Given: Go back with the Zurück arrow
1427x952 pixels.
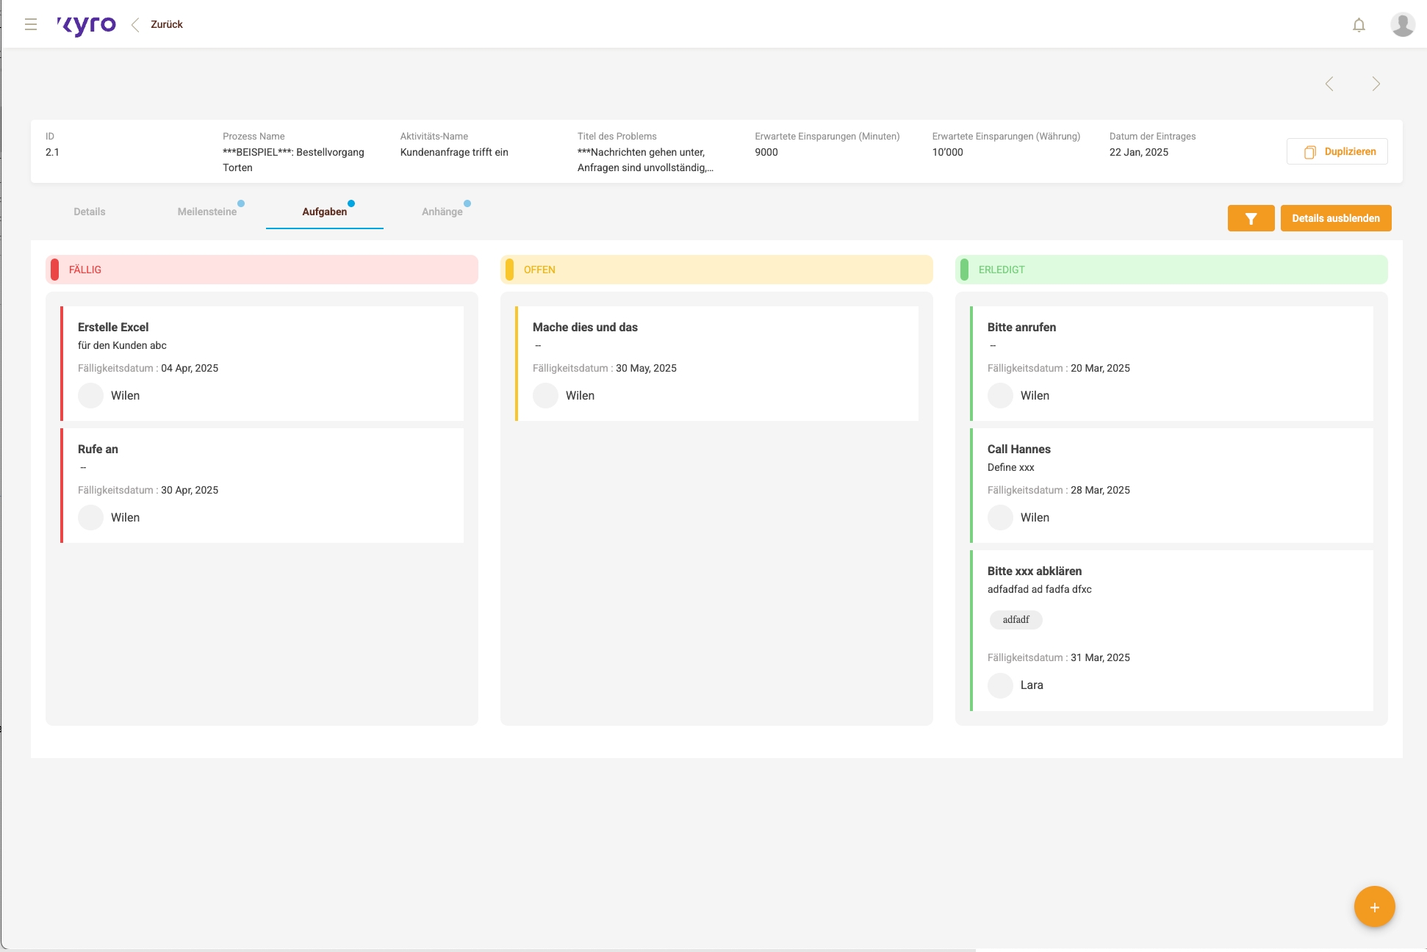Looking at the screenshot, I should [136, 24].
